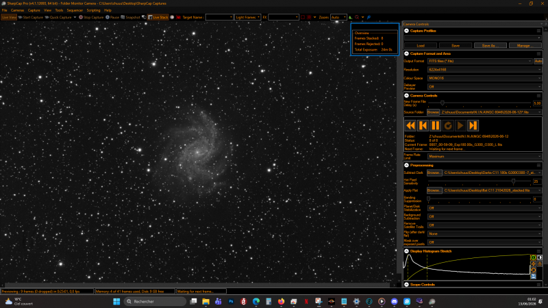Click the Hot Pixel Sensitivity slider
The image size is (548, 308).
point(480,181)
